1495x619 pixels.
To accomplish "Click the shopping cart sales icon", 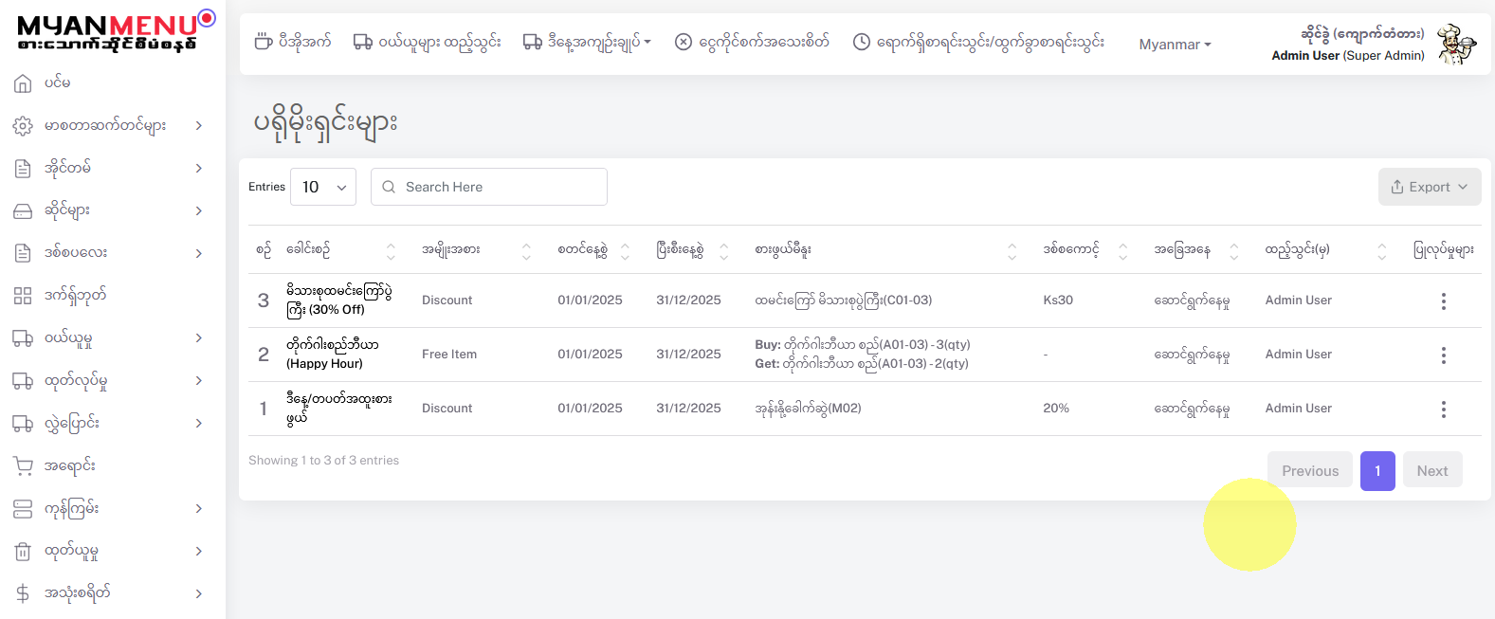I will (x=23, y=465).
